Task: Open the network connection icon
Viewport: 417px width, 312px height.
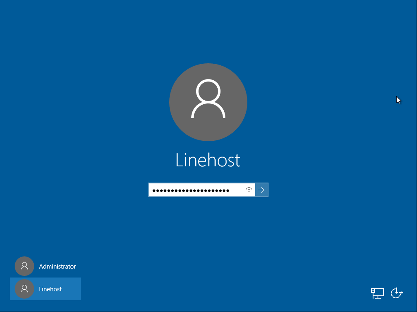Action: tap(377, 293)
